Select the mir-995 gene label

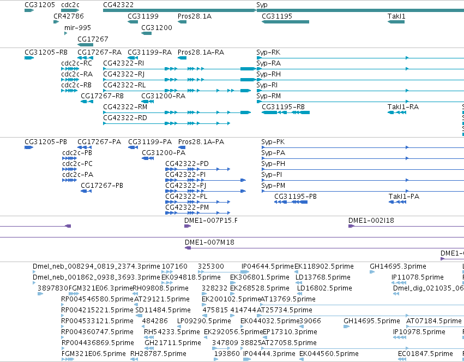click(77, 28)
